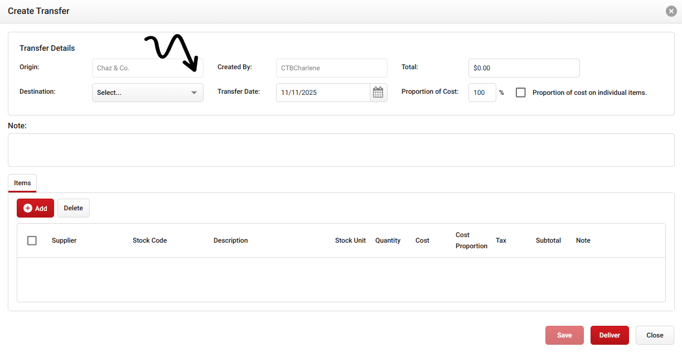Click inside the large Note text area
This screenshot has width=682, height=352.
pyautogui.click(x=341, y=150)
